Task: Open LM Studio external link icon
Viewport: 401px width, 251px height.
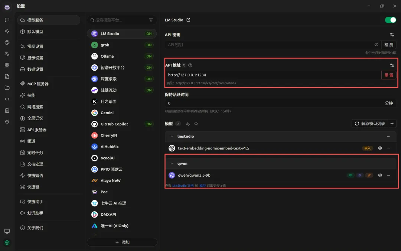Action: pyautogui.click(x=188, y=20)
